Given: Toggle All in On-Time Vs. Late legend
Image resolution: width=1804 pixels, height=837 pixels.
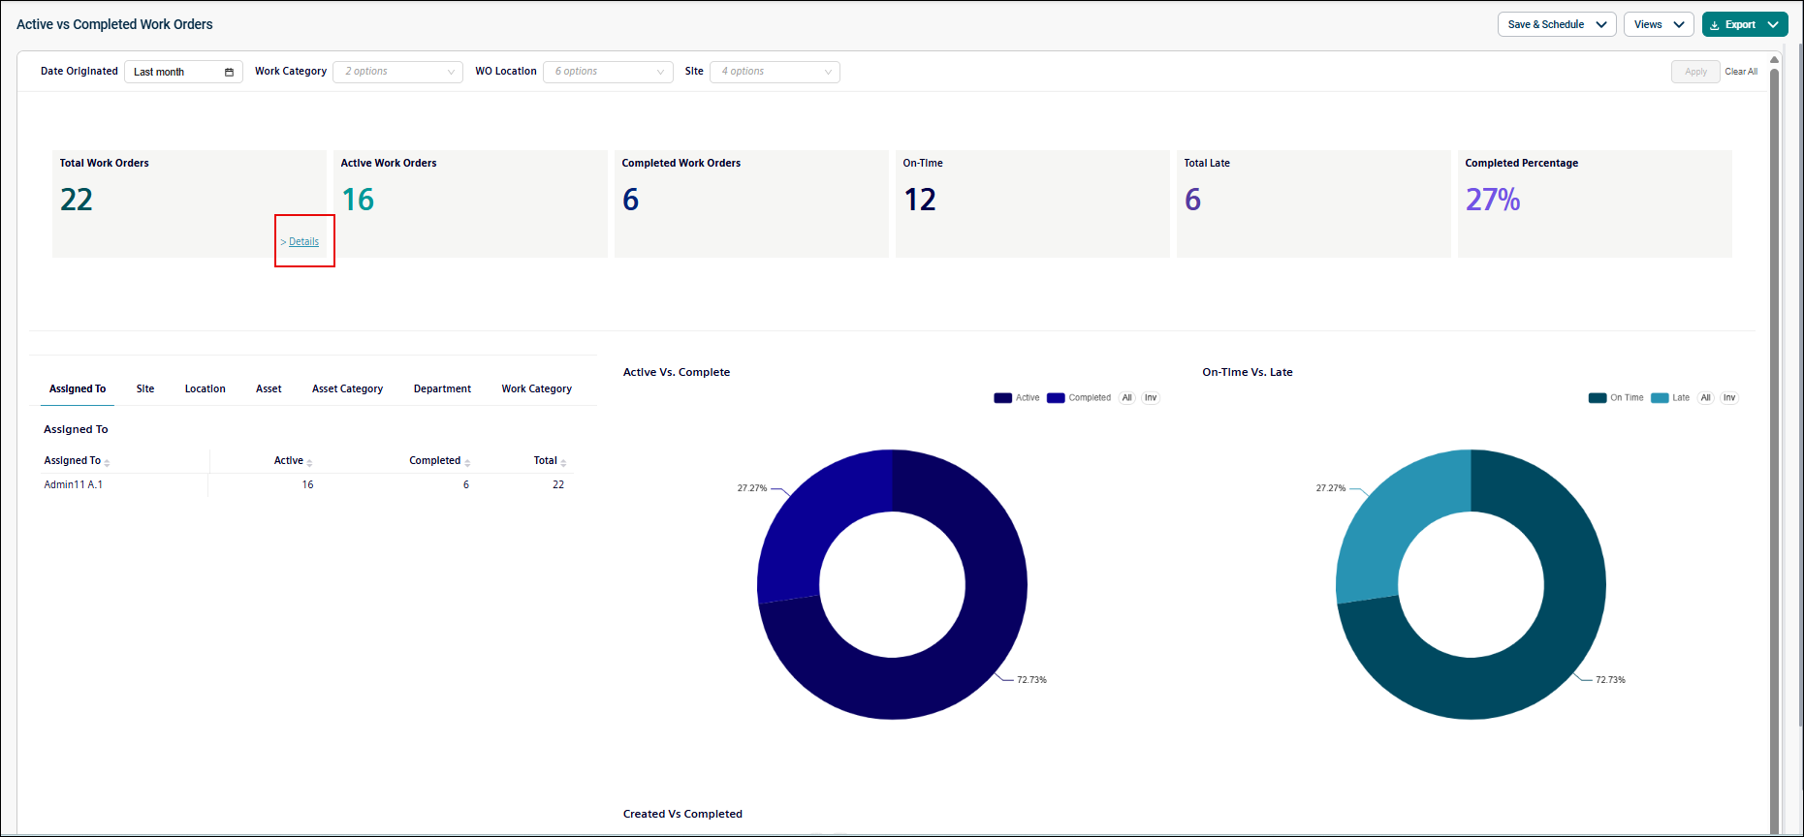Looking at the screenshot, I should [1706, 398].
